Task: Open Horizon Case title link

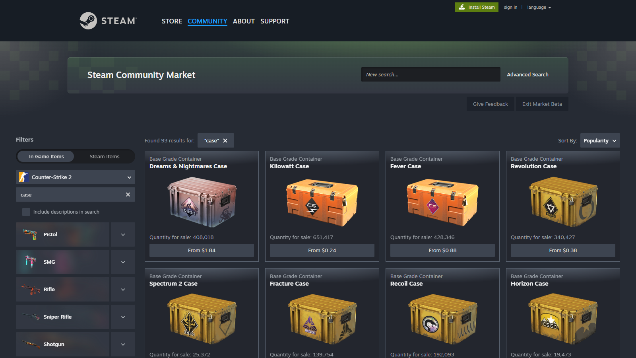Action: 529,284
